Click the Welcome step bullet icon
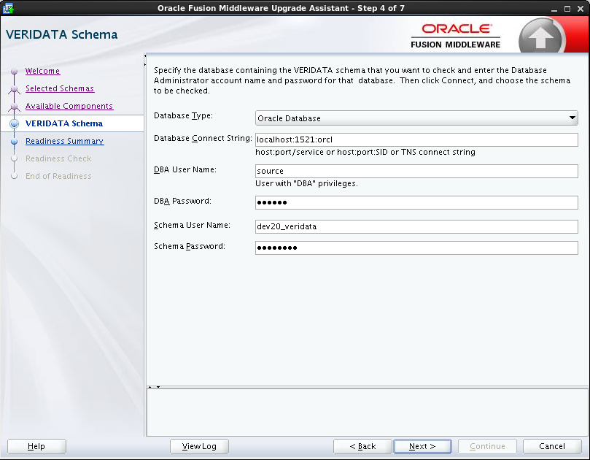The width and height of the screenshot is (590, 460). pyautogui.click(x=15, y=71)
